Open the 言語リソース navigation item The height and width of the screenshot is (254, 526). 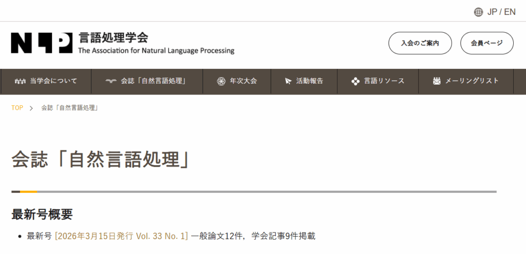(384, 81)
